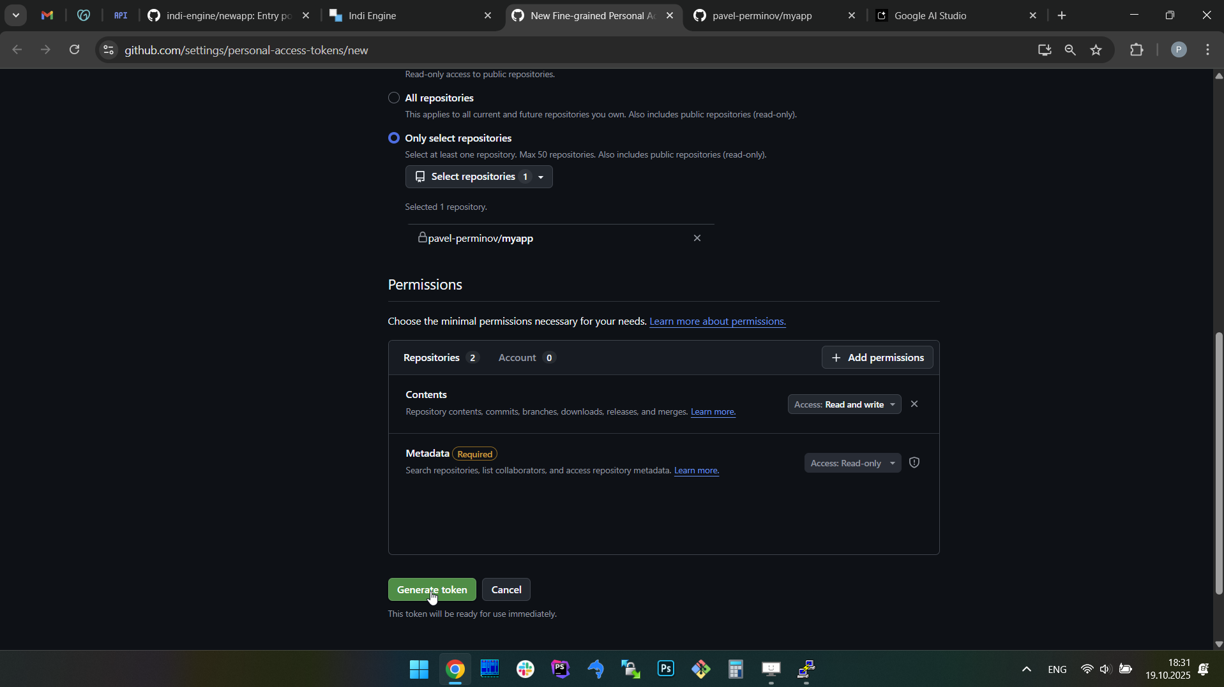Select the Only select repositories option
The height and width of the screenshot is (687, 1224).
click(394, 138)
